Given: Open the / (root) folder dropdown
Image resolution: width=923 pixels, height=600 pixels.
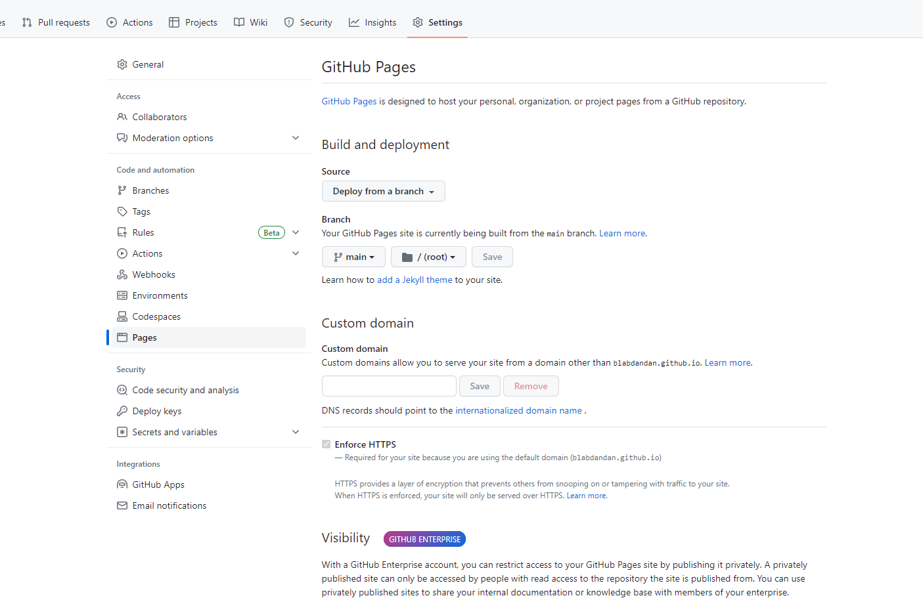Looking at the screenshot, I should pos(428,257).
